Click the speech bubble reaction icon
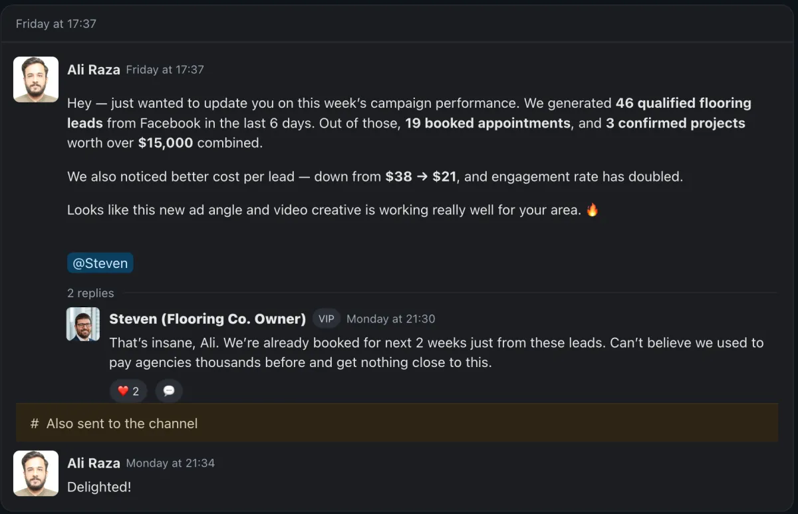The image size is (798, 514). [x=169, y=391]
